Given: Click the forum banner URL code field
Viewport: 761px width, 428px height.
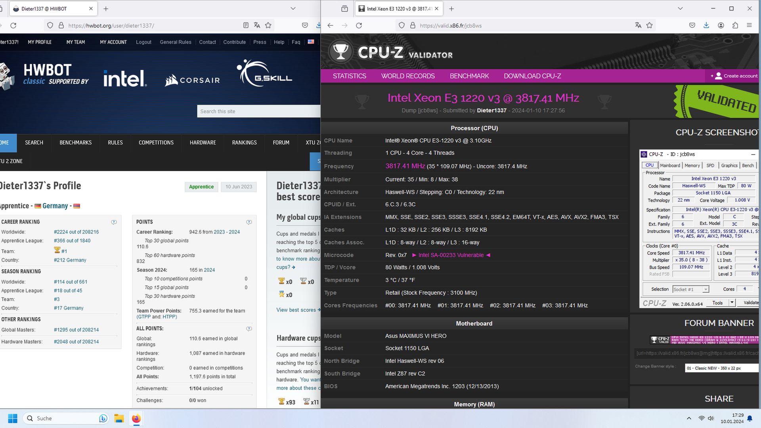Looking at the screenshot, I should click(x=697, y=353).
